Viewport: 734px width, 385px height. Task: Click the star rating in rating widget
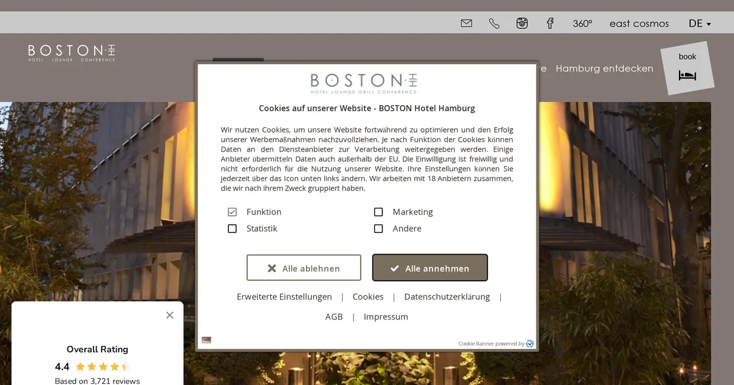[x=103, y=367]
